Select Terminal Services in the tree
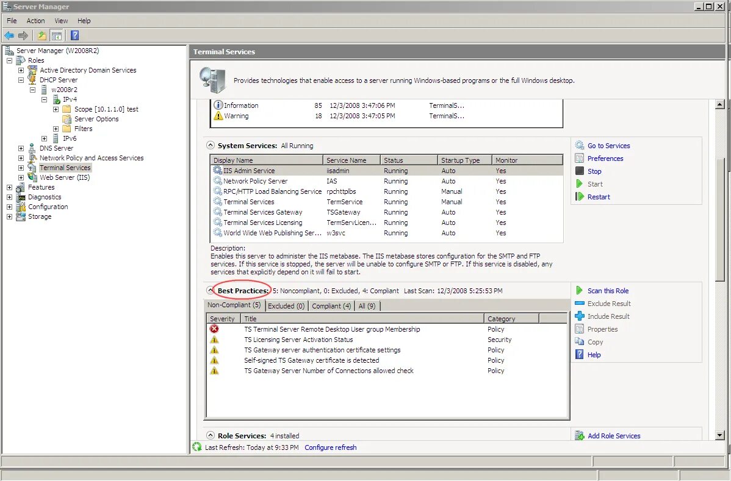The height and width of the screenshot is (481, 731). (x=65, y=168)
